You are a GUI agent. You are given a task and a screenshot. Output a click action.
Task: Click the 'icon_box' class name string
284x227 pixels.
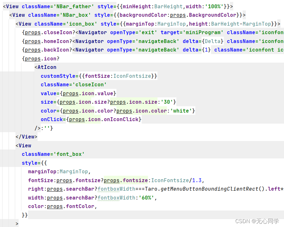(82, 24)
